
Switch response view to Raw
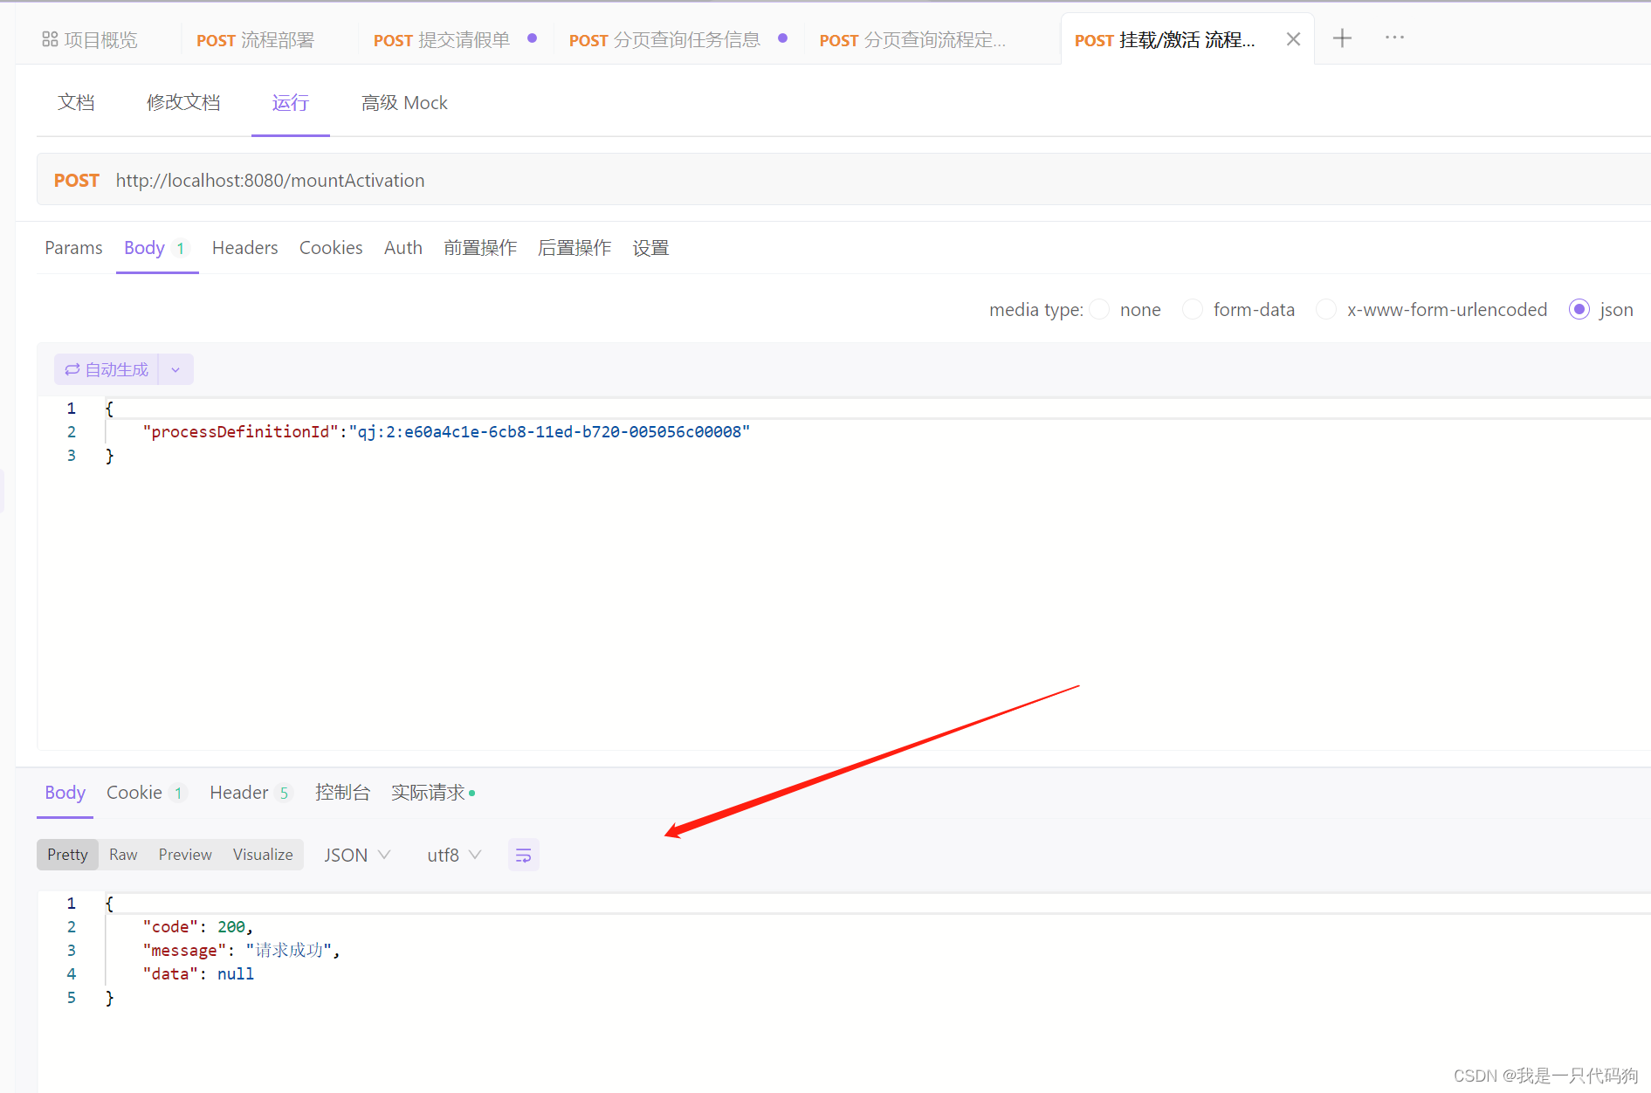click(123, 855)
